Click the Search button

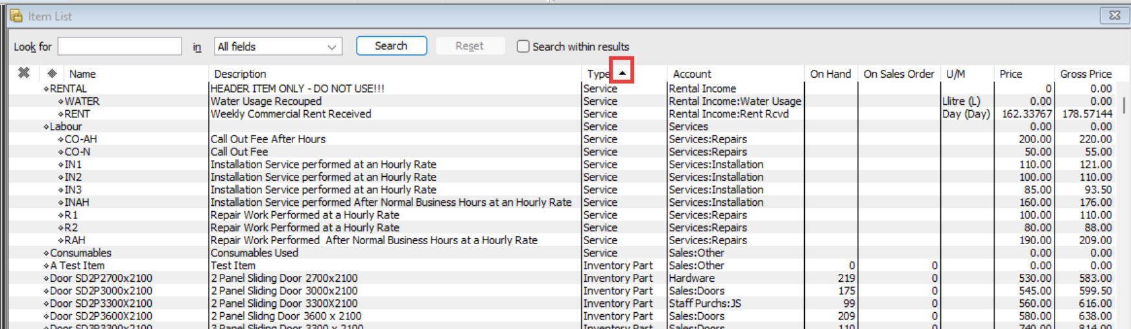pyautogui.click(x=392, y=46)
